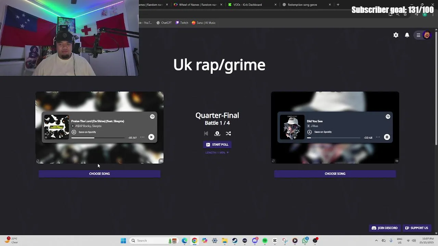Open the user profile avatar
This screenshot has width=438, height=246.
427,35
